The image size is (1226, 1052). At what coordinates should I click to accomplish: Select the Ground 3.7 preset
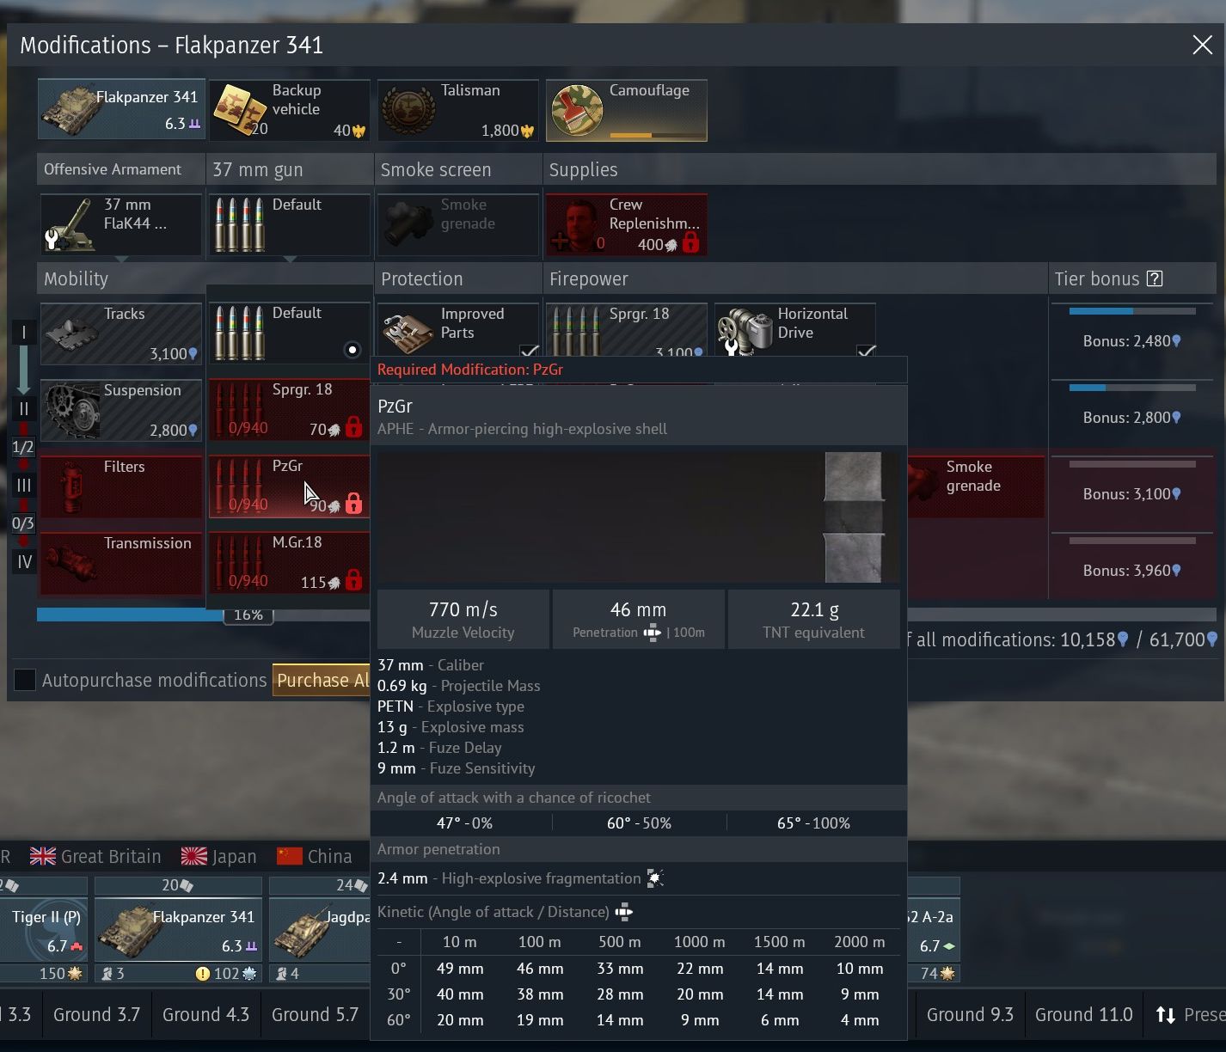[96, 1014]
